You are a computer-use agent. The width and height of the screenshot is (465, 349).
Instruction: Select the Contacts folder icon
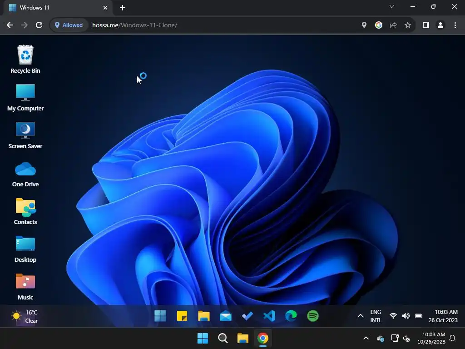[x=25, y=211]
